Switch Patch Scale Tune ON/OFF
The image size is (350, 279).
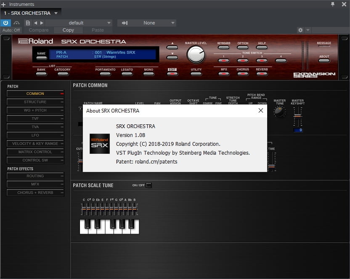point(148,185)
